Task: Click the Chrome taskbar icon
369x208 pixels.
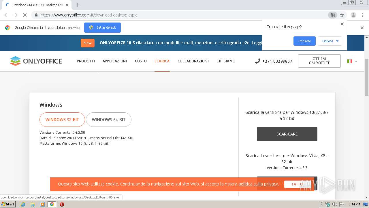Action: pyautogui.click(x=52, y=204)
